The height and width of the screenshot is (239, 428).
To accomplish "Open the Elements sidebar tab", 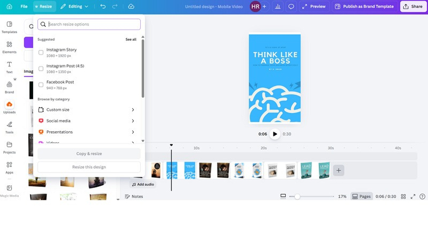I will (9, 47).
